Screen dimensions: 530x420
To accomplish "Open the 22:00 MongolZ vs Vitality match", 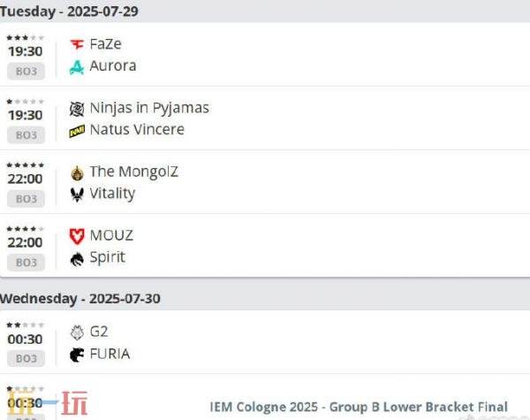I will (265, 182).
